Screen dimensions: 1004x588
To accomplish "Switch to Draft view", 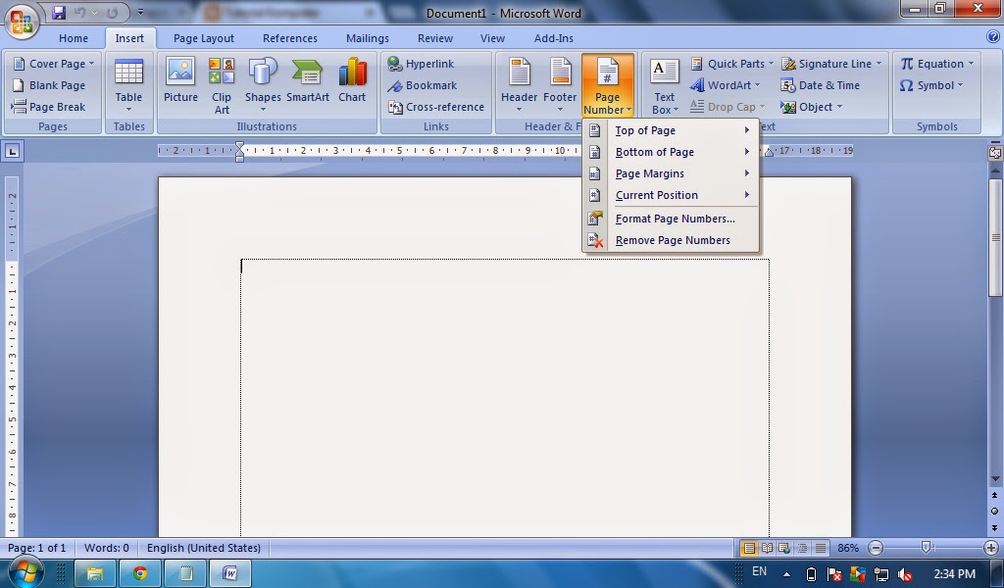I will (x=821, y=548).
